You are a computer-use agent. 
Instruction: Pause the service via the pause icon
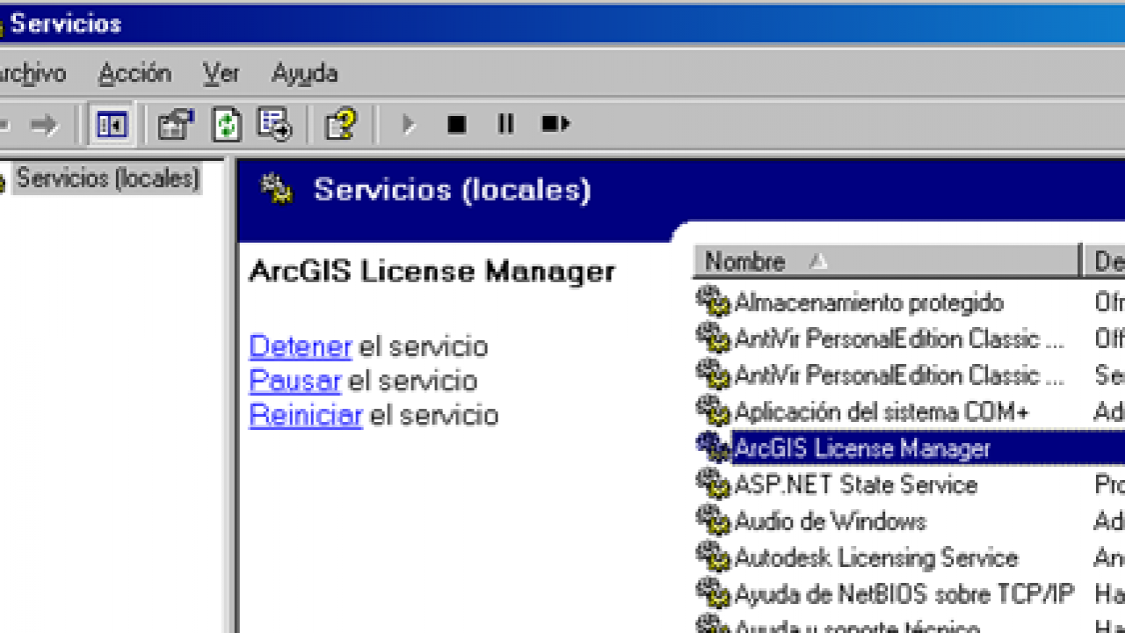click(505, 124)
